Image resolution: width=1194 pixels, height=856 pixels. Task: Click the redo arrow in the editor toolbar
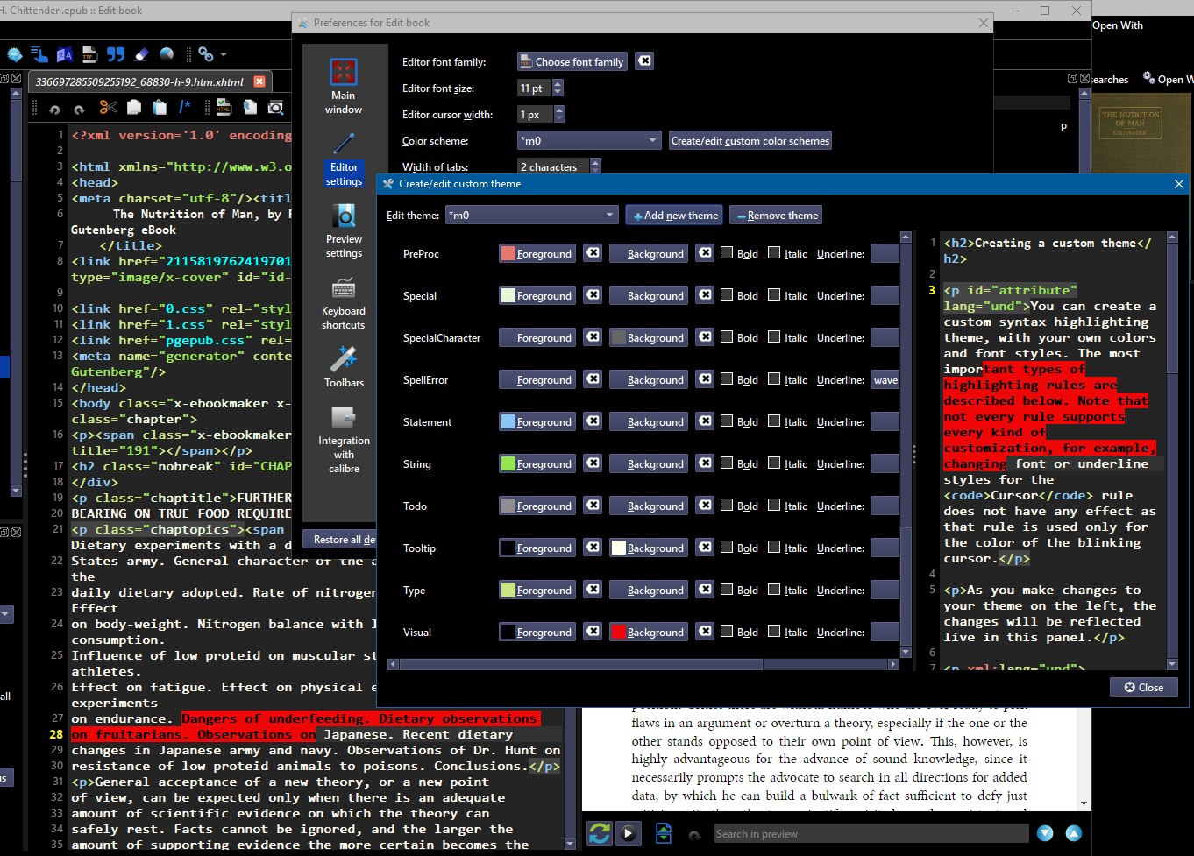click(79, 108)
